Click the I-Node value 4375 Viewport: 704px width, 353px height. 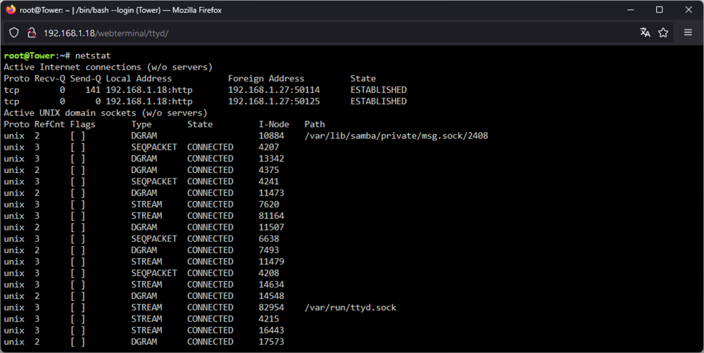click(x=269, y=170)
